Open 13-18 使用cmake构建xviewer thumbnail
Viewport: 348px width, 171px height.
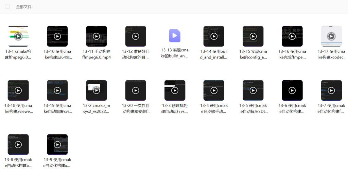point(18,90)
